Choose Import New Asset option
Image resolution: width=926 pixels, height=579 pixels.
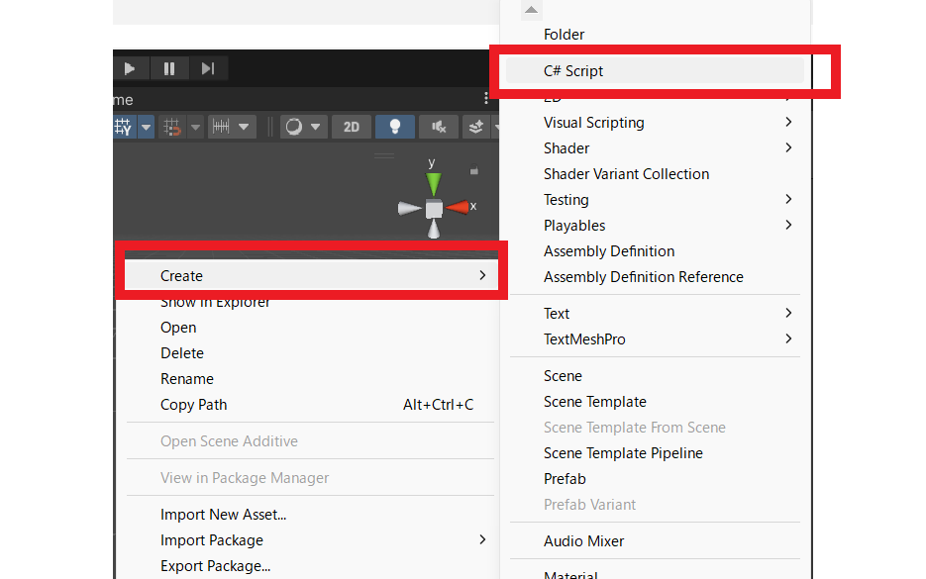(x=223, y=515)
